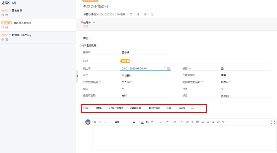This screenshot has height=153, width=277.
Task: Open the calendar picker for the due date
Action: [169, 69]
